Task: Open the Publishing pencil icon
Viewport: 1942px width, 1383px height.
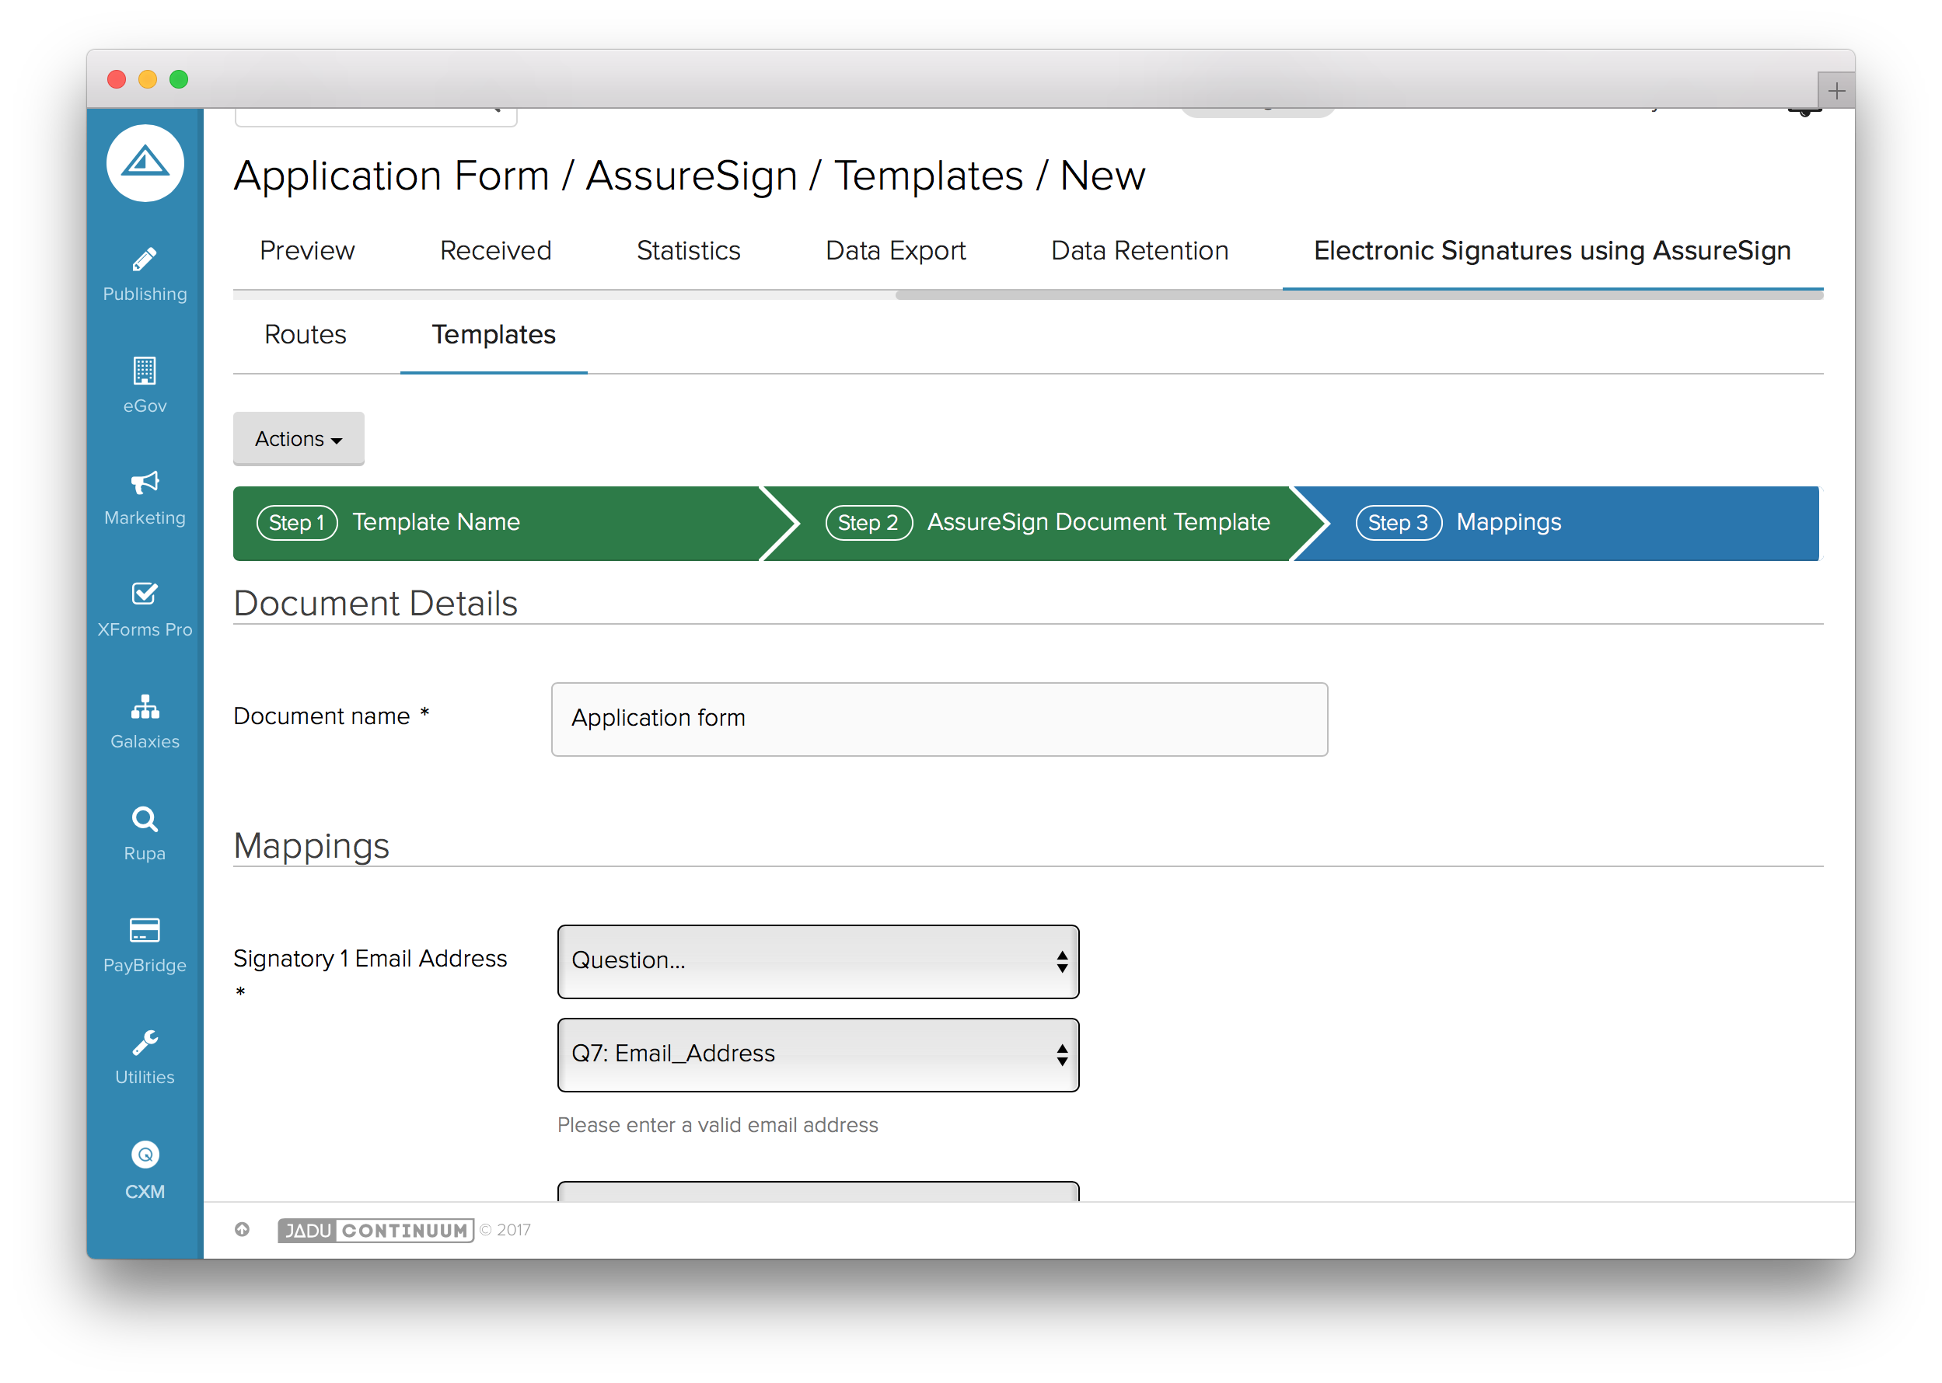Action: click(144, 260)
